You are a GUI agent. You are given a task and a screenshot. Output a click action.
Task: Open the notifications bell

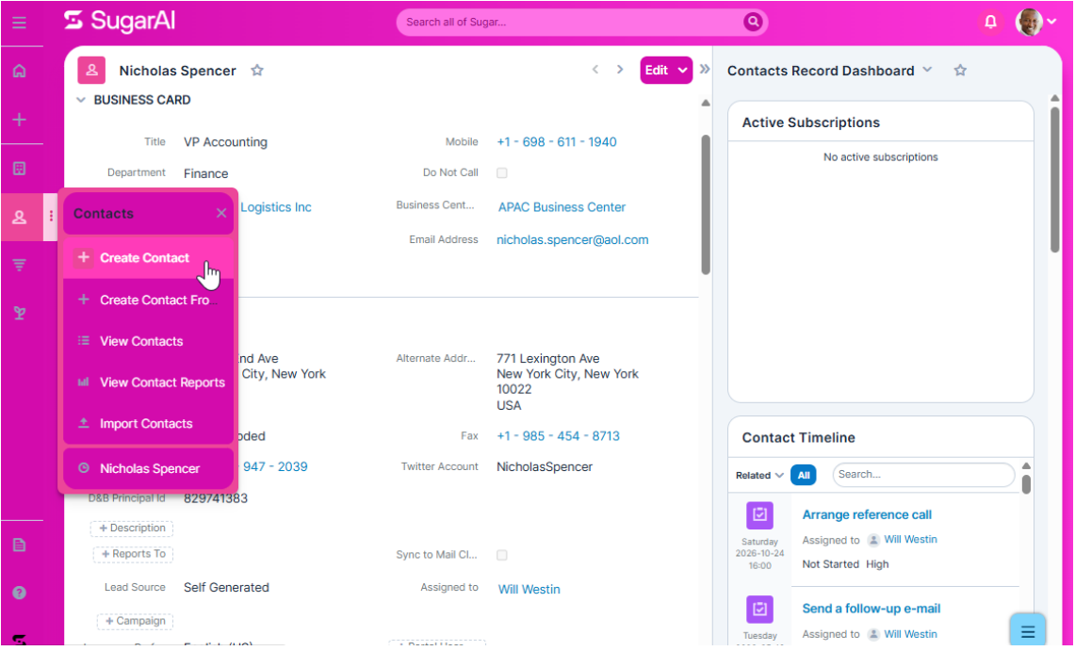tap(990, 22)
